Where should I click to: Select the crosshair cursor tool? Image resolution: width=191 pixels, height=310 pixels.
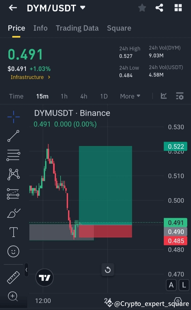(13, 117)
